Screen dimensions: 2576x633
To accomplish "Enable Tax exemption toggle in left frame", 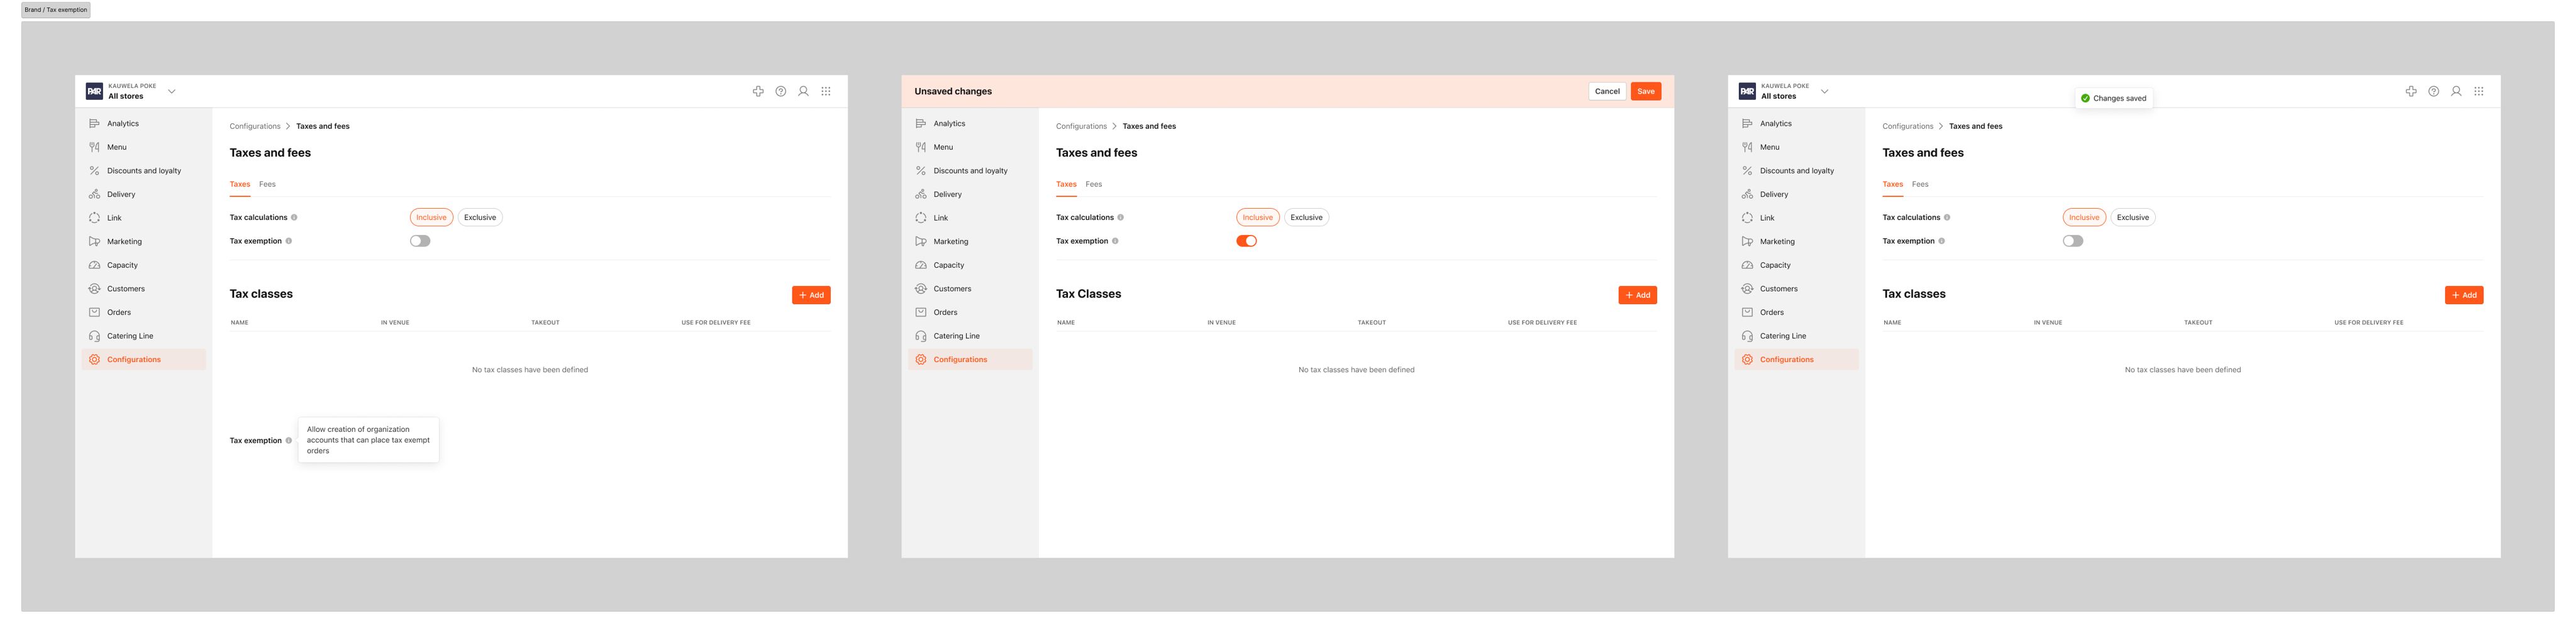I will [420, 241].
